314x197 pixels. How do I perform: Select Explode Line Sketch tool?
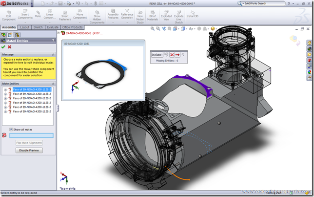tap(178, 17)
